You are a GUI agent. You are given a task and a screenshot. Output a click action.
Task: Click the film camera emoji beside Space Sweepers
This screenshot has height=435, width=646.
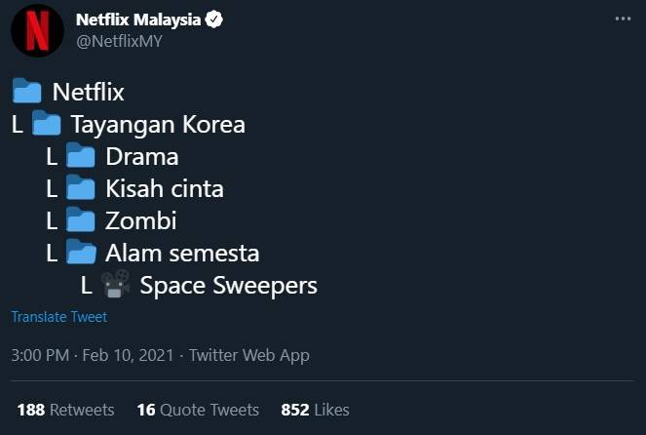click(115, 285)
